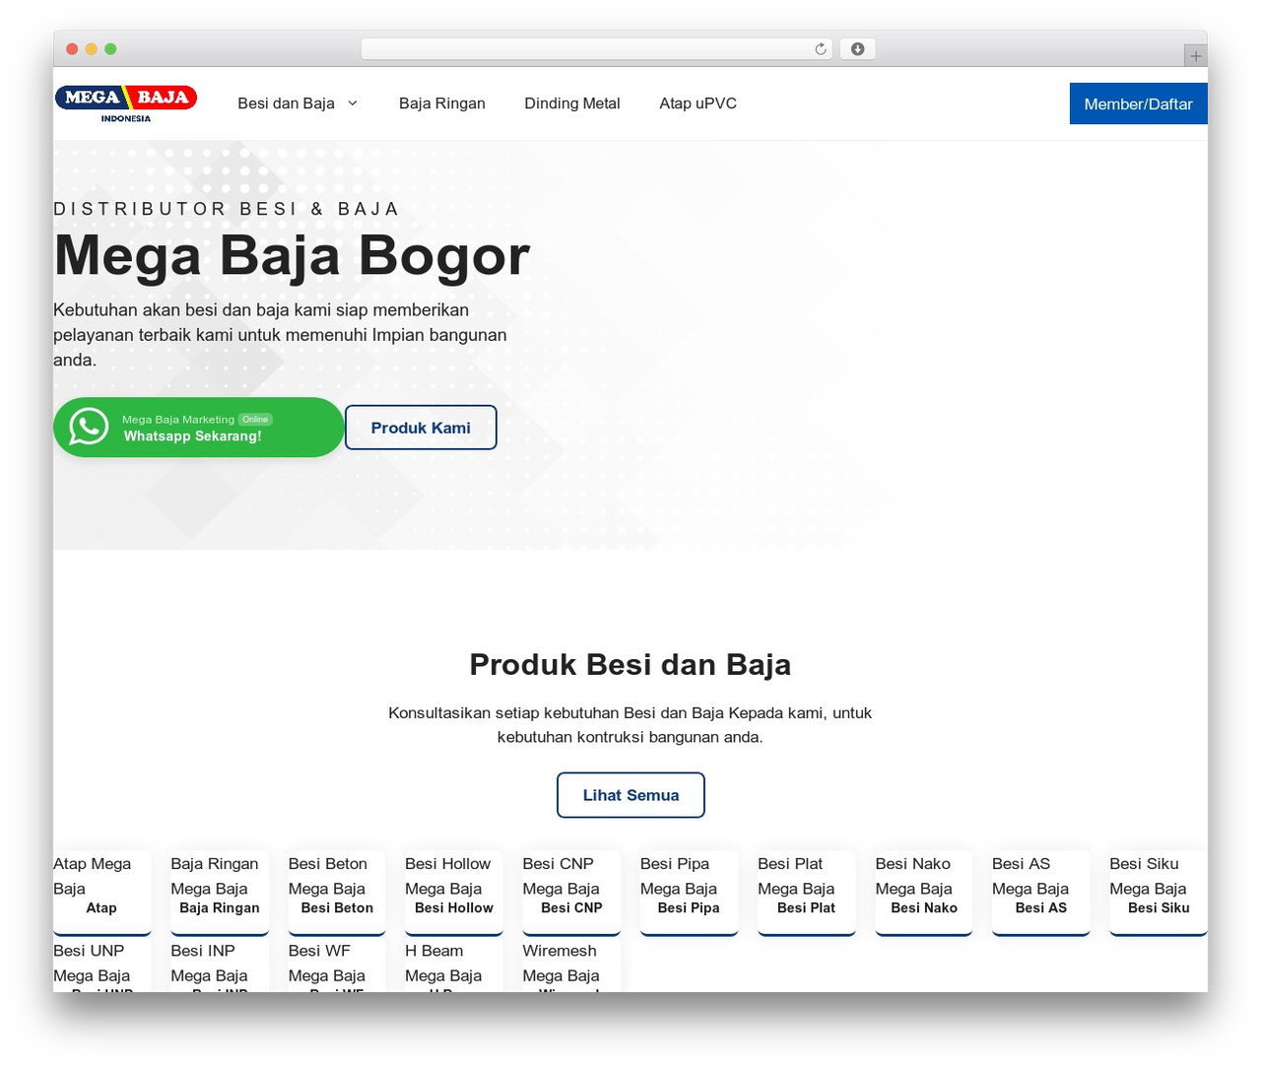This screenshot has width=1261, height=1068.
Task: Open the Atap product card
Action: click(101, 893)
